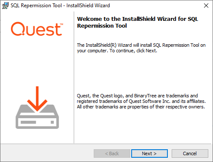Click the Quest trademark notice paragraph

[141, 101]
